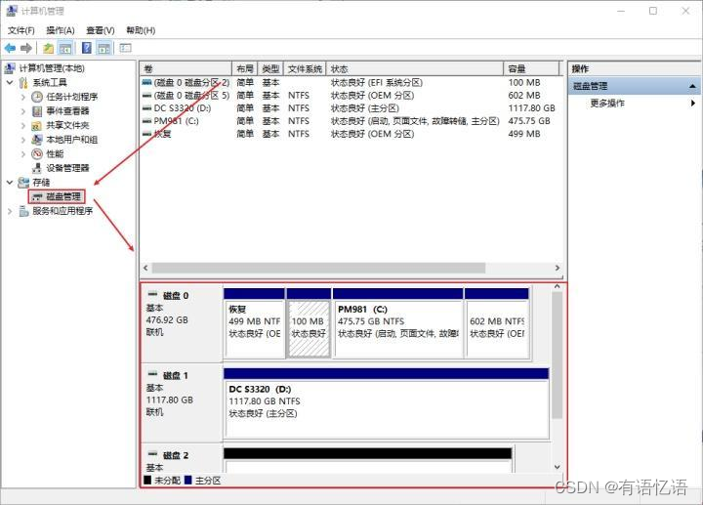Toggle the Show/Hide Action Pane icon
The height and width of the screenshot is (505, 703).
tap(104, 48)
